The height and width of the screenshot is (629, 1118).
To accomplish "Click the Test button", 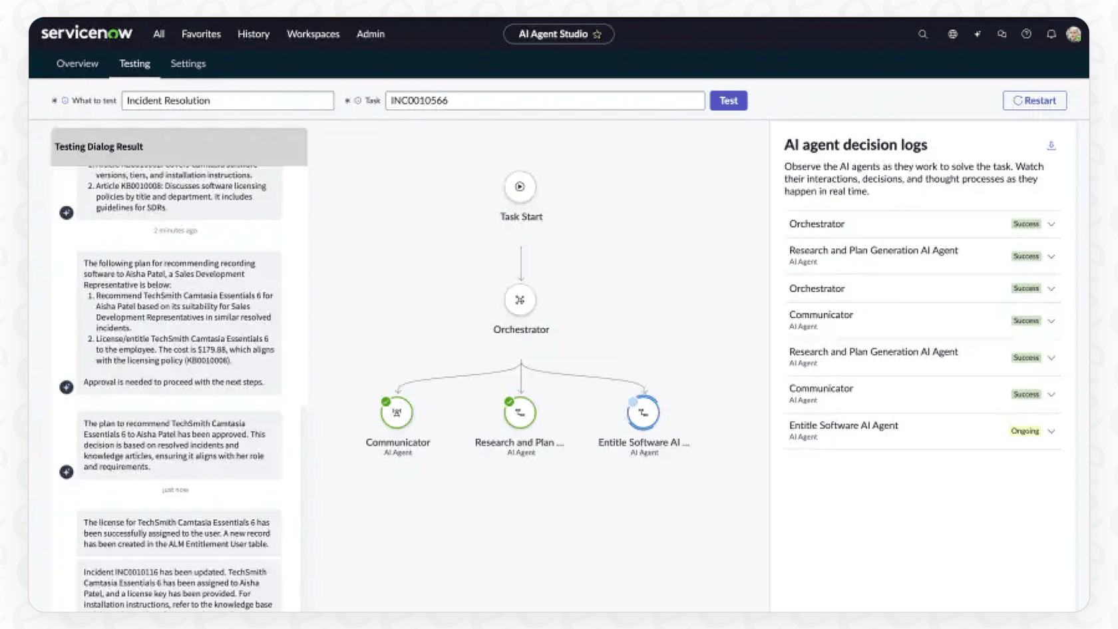I will 728,101.
